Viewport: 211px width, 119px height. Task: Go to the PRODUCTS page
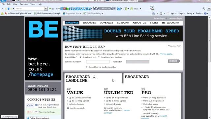[89, 23]
